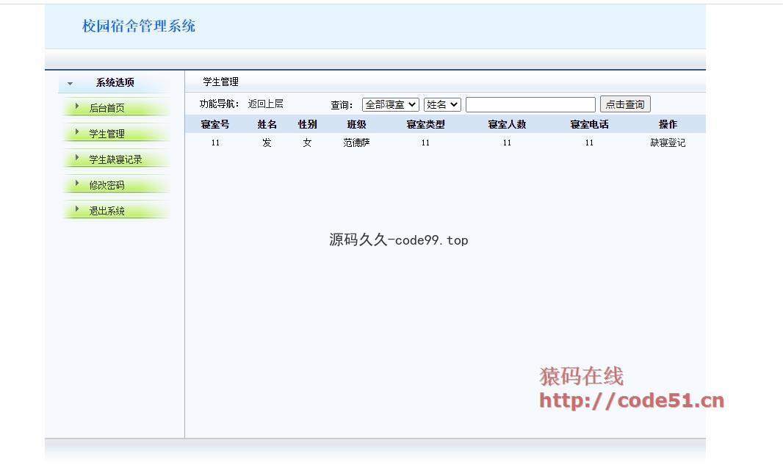Screen dimensions: 783x465
Task: Click the arrow icon beside 学生缺寝记录
Action: 77,159
